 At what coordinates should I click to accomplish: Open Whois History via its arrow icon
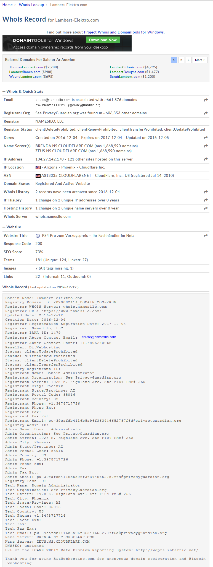[206, 192]
